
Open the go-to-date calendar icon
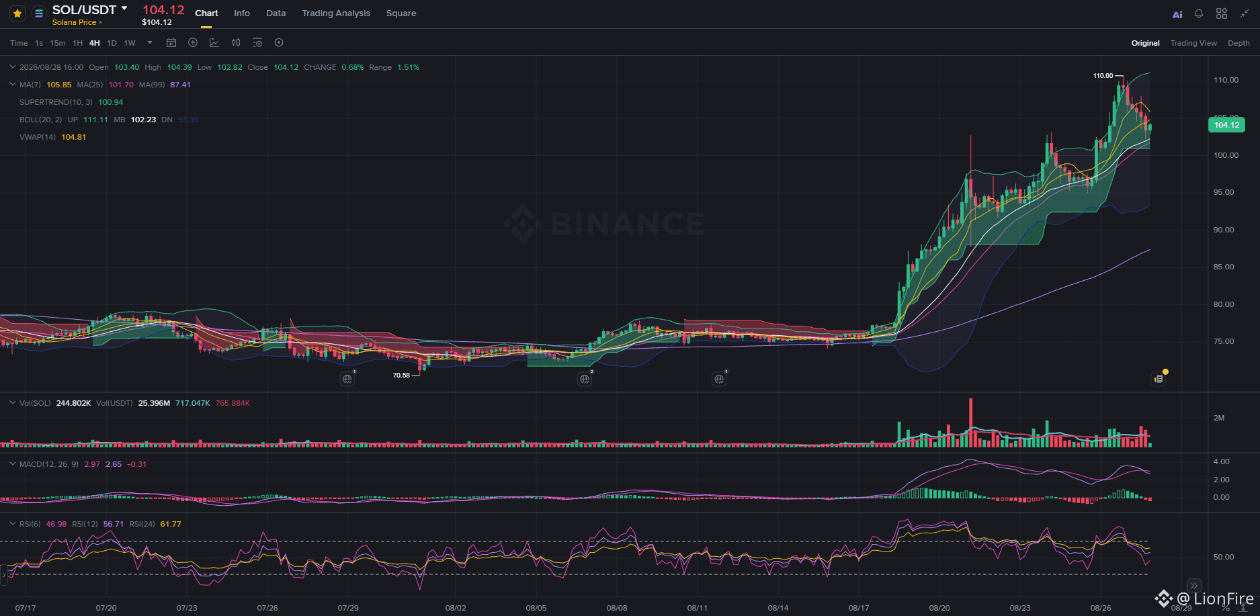(171, 43)
